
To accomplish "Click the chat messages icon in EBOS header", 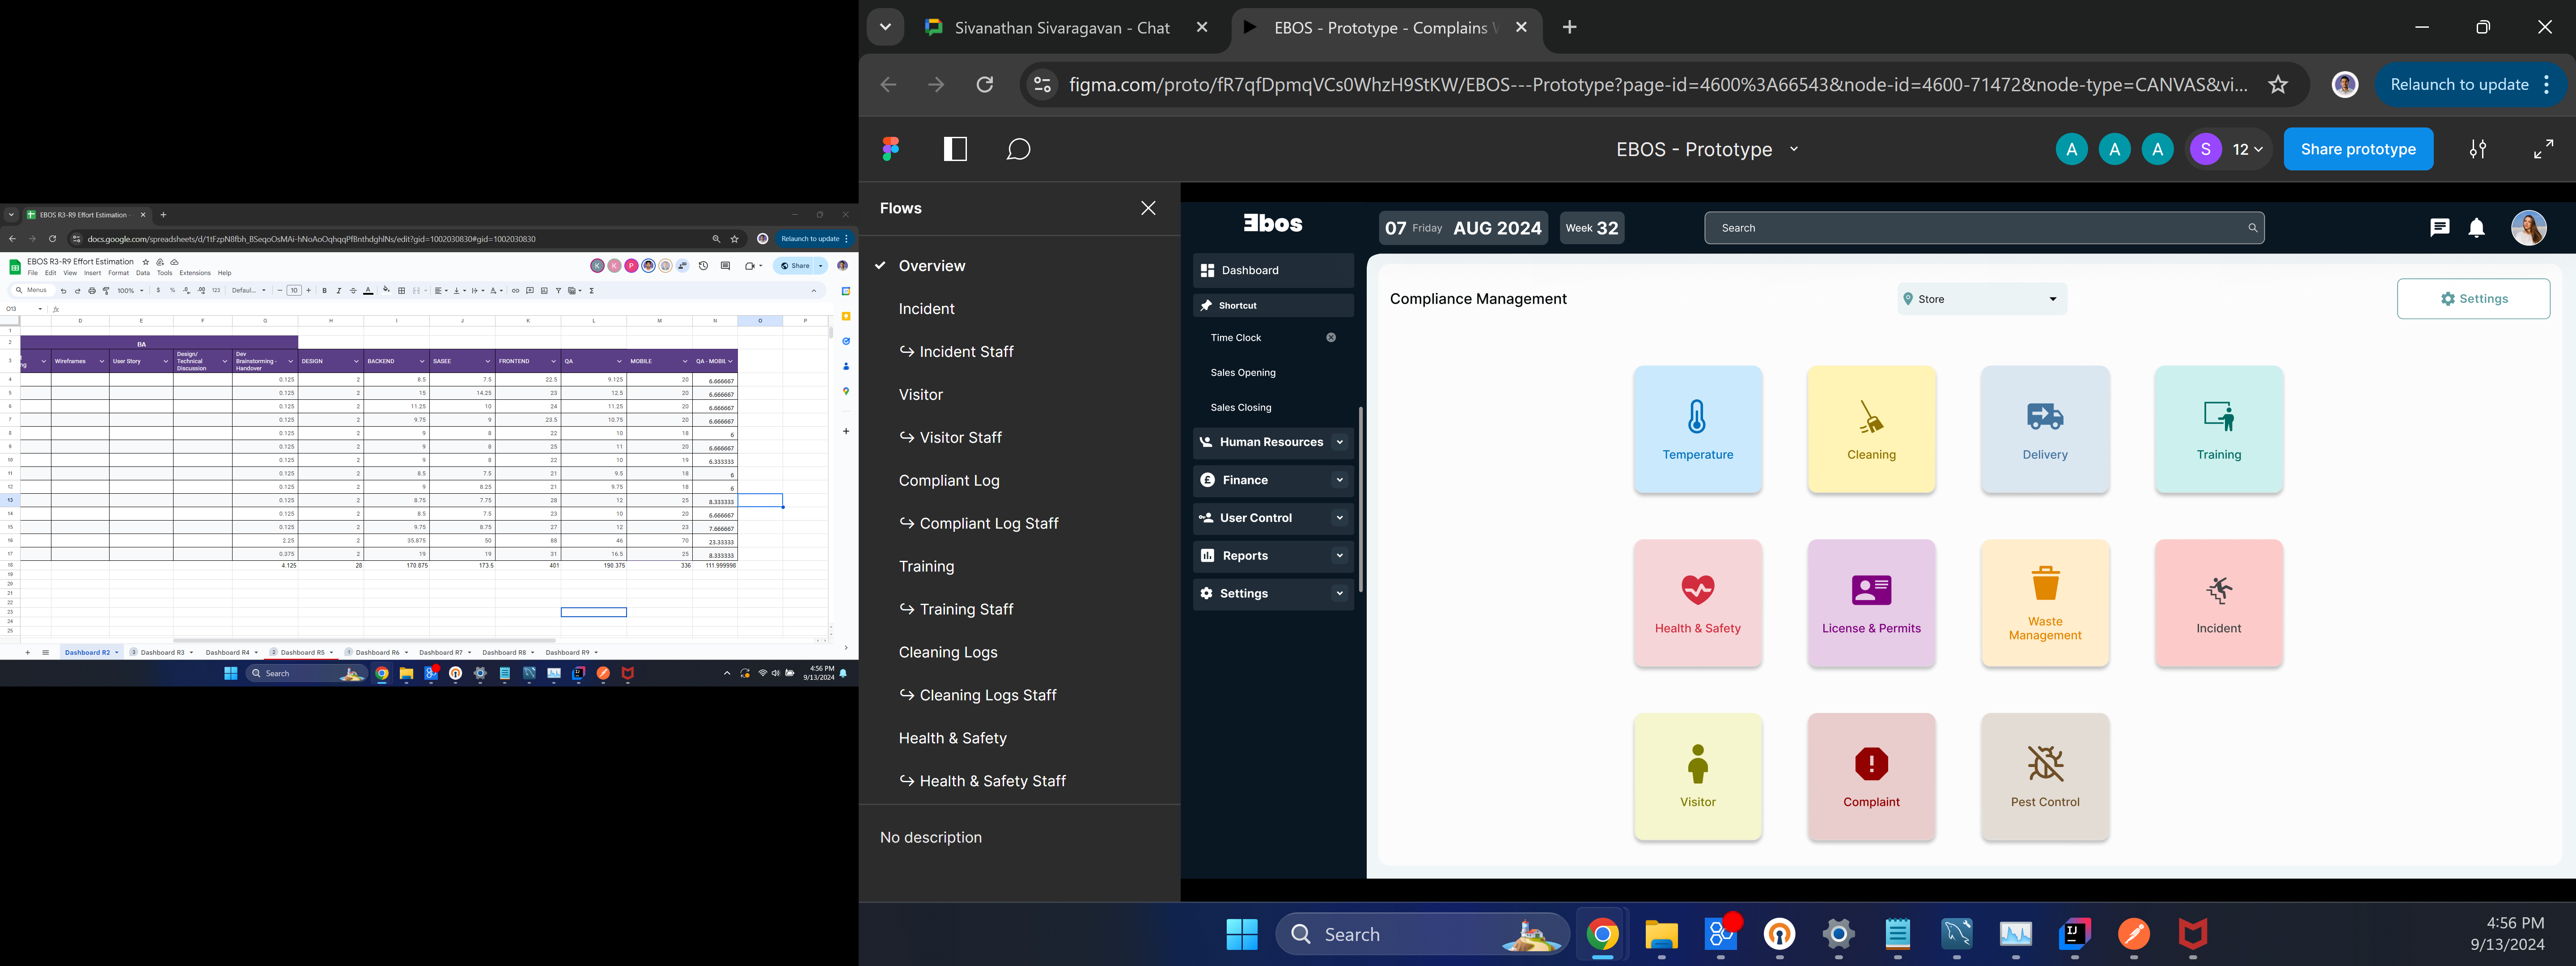I will [x=2440, y=228].
